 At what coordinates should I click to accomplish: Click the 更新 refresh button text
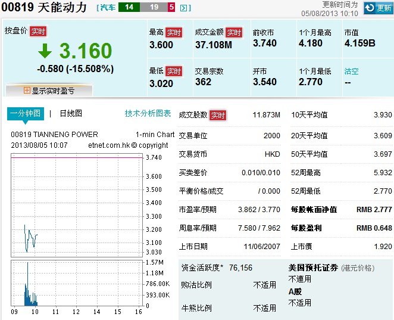point(384,8)
